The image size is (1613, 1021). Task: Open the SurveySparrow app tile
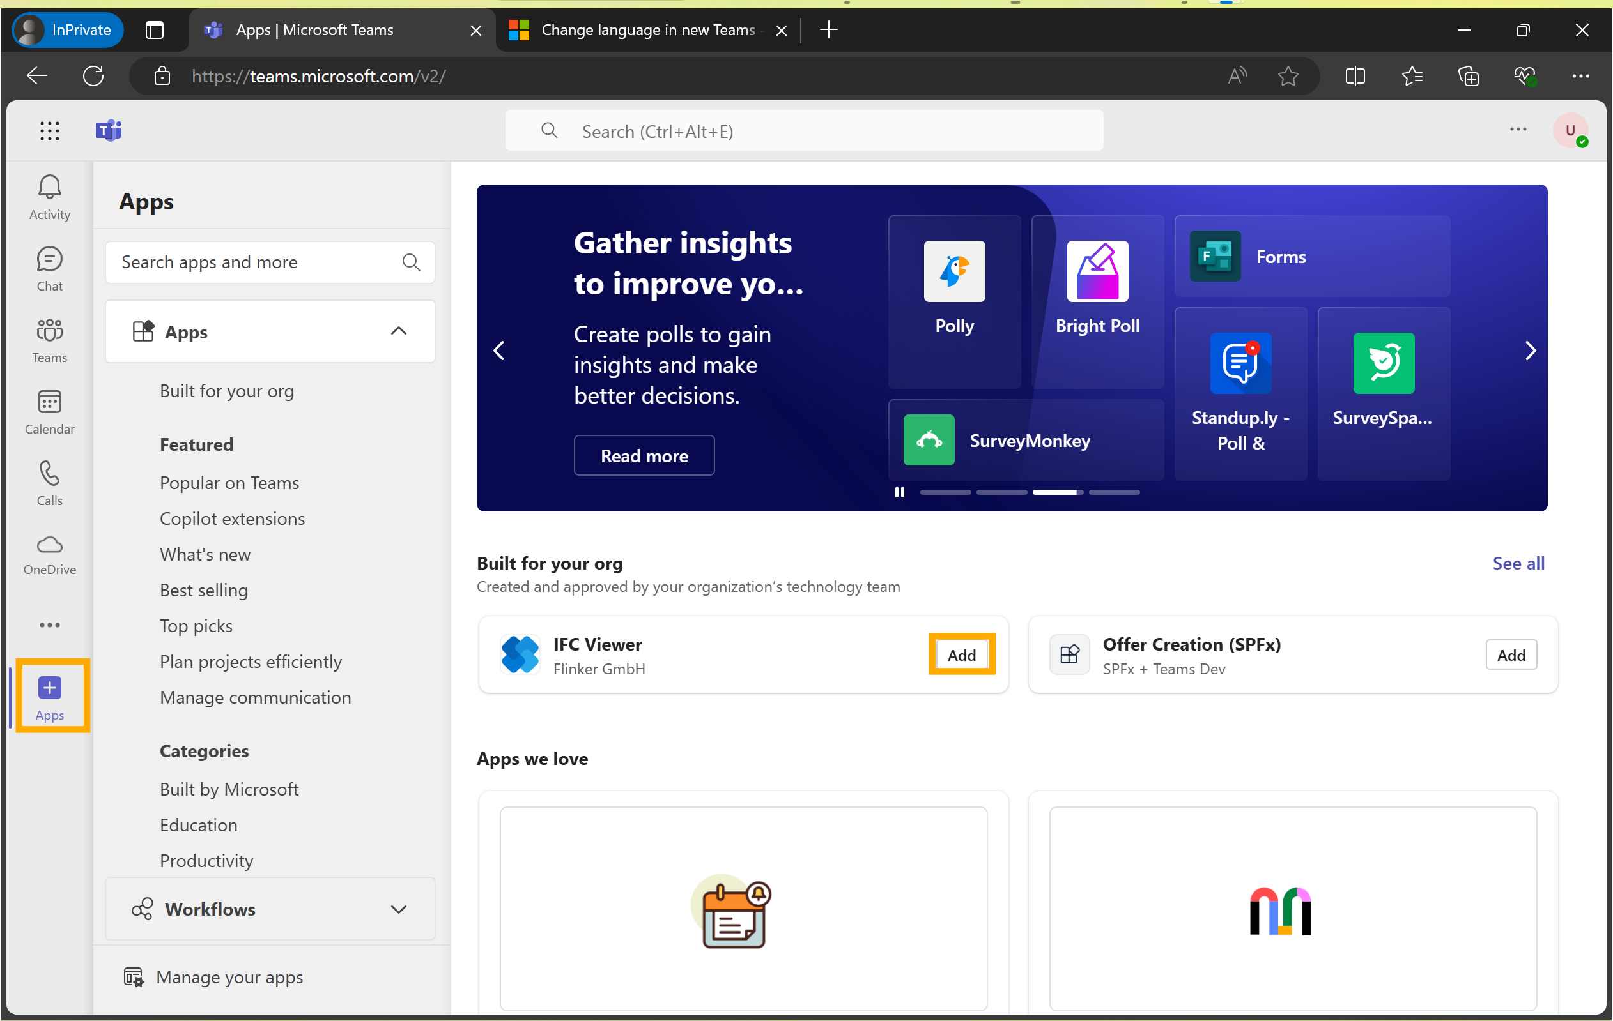1383,393
